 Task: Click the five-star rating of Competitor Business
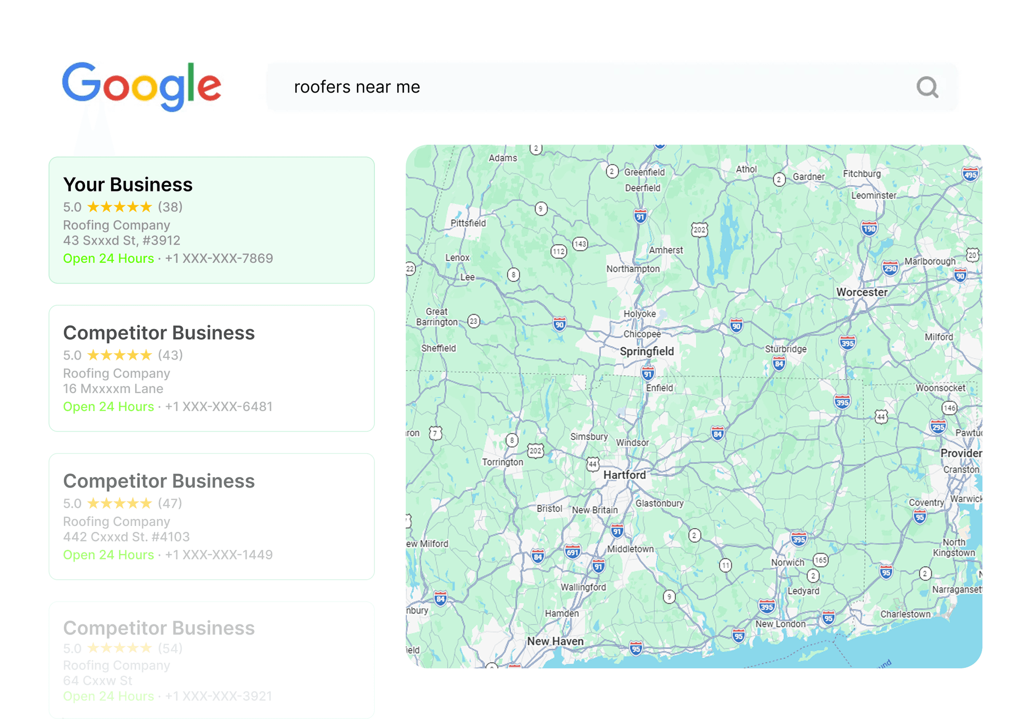coord(120,355)
